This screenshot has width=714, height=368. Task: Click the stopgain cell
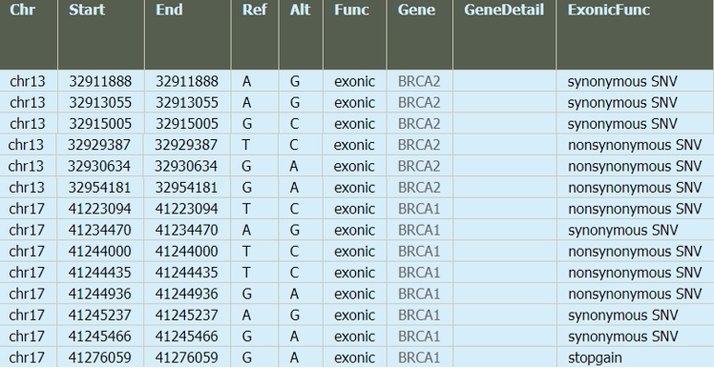[595, 358]
